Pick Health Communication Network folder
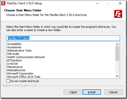 point(26,57)
